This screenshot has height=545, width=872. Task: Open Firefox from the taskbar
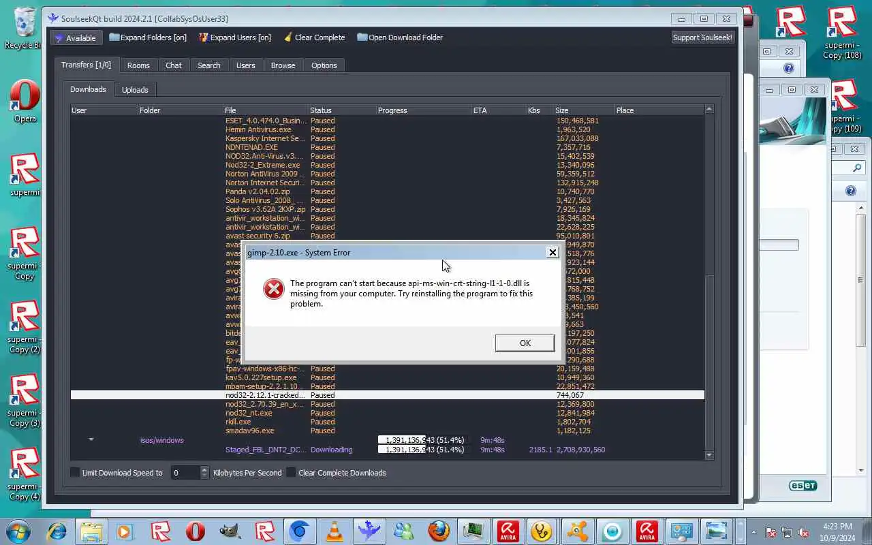click(438, 531)
